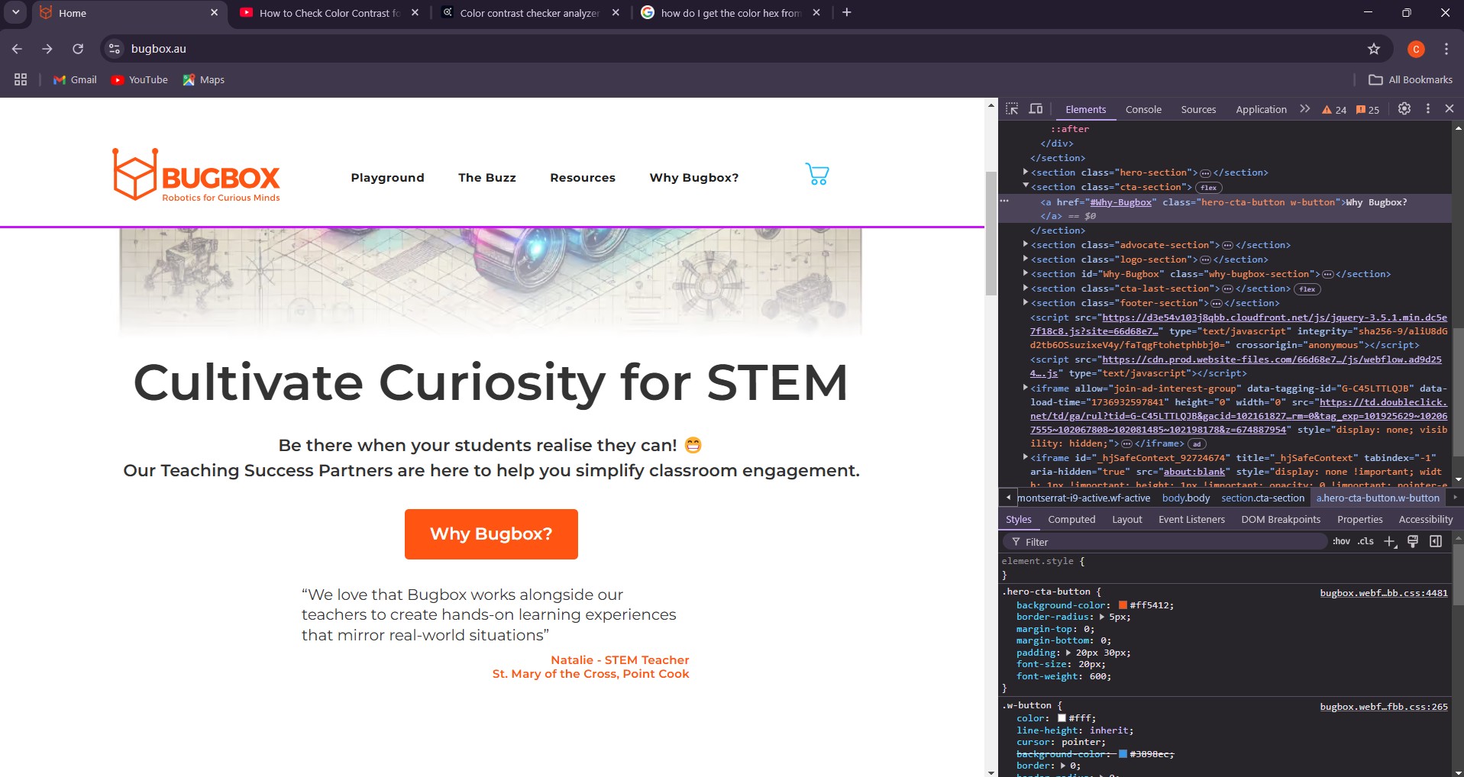Screen dimensions: 1464x777
Task: Click the Playground nav link
Action: tap(387, 178)
